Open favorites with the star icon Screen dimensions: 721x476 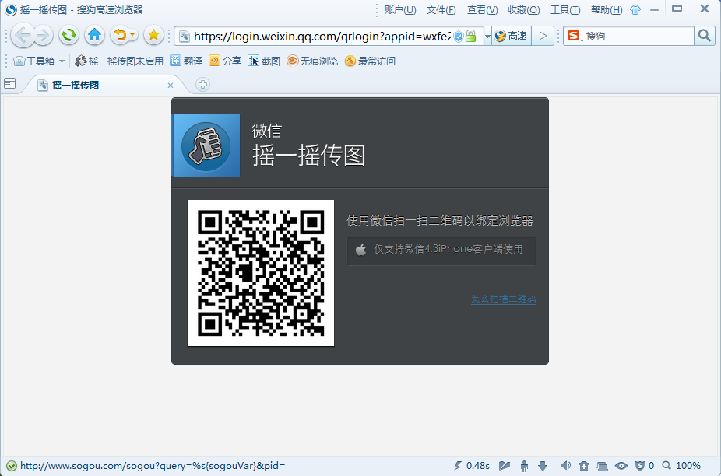click(x=153, y=35)
